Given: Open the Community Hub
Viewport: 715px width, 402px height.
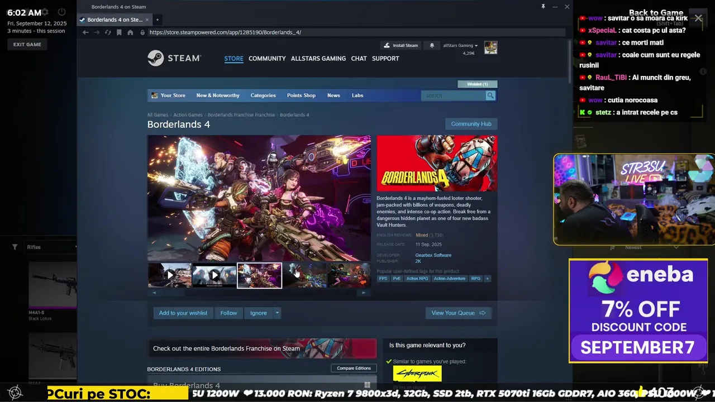Looking at the screenshot, I should pyautogui.click(x=471, y=124).
